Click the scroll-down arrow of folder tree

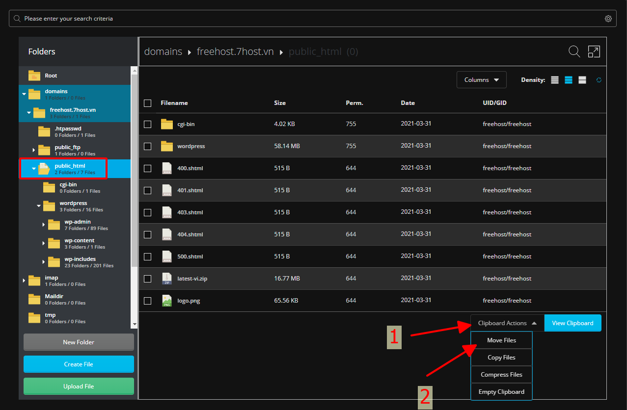pos(134,324)
